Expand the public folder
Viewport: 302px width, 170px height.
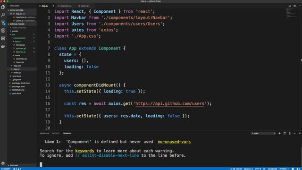[x=15, y=31]
